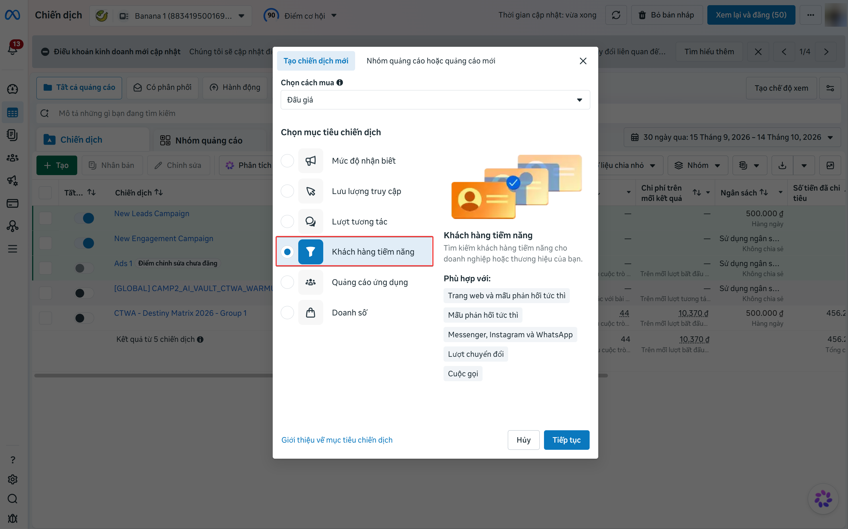
Task: Close the campaign creation dialog
Action: tap(583, 61)
